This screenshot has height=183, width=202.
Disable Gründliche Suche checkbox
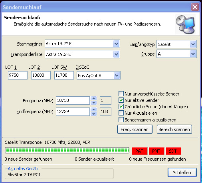[x=121, y=107]
